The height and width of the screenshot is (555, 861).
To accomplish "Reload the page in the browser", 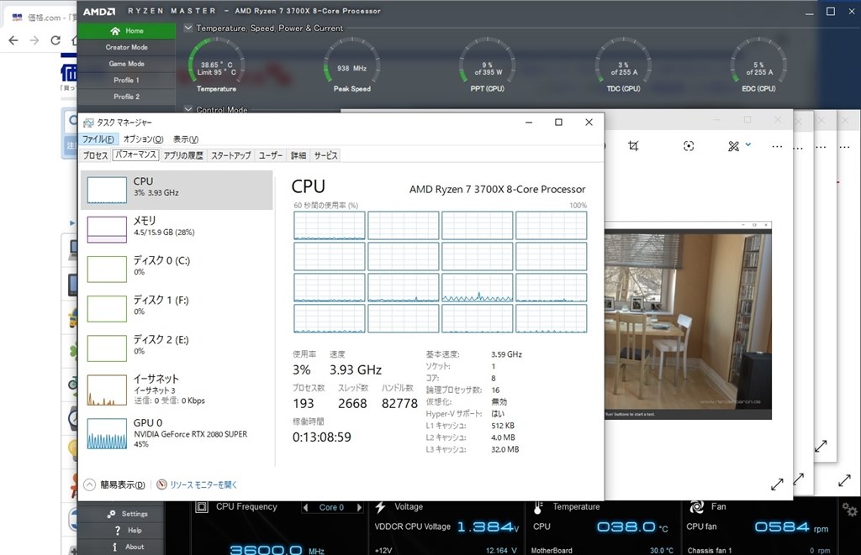I will point(55,40).
